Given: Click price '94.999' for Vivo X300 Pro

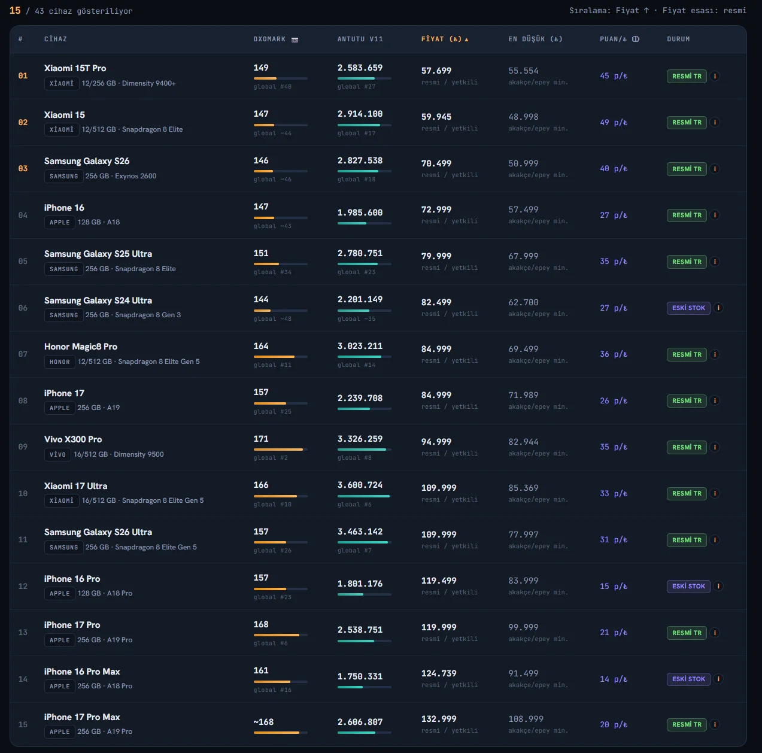Looking at the screenshot, I should tap(436, 442).
